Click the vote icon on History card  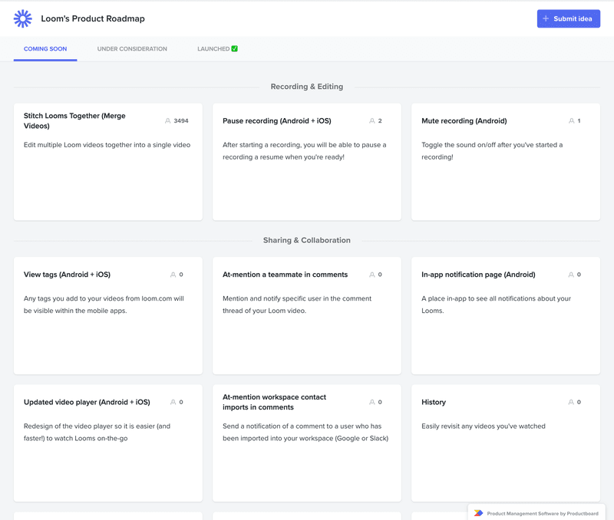[571, 402]
